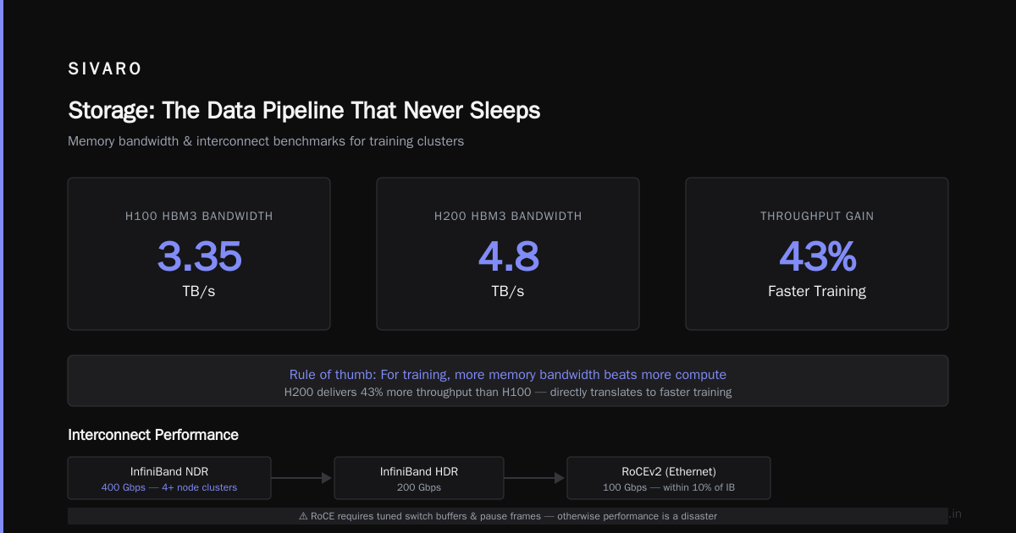
Task: Click the H200 HBM3 Bandwidth card label
Action: [508, 216]
